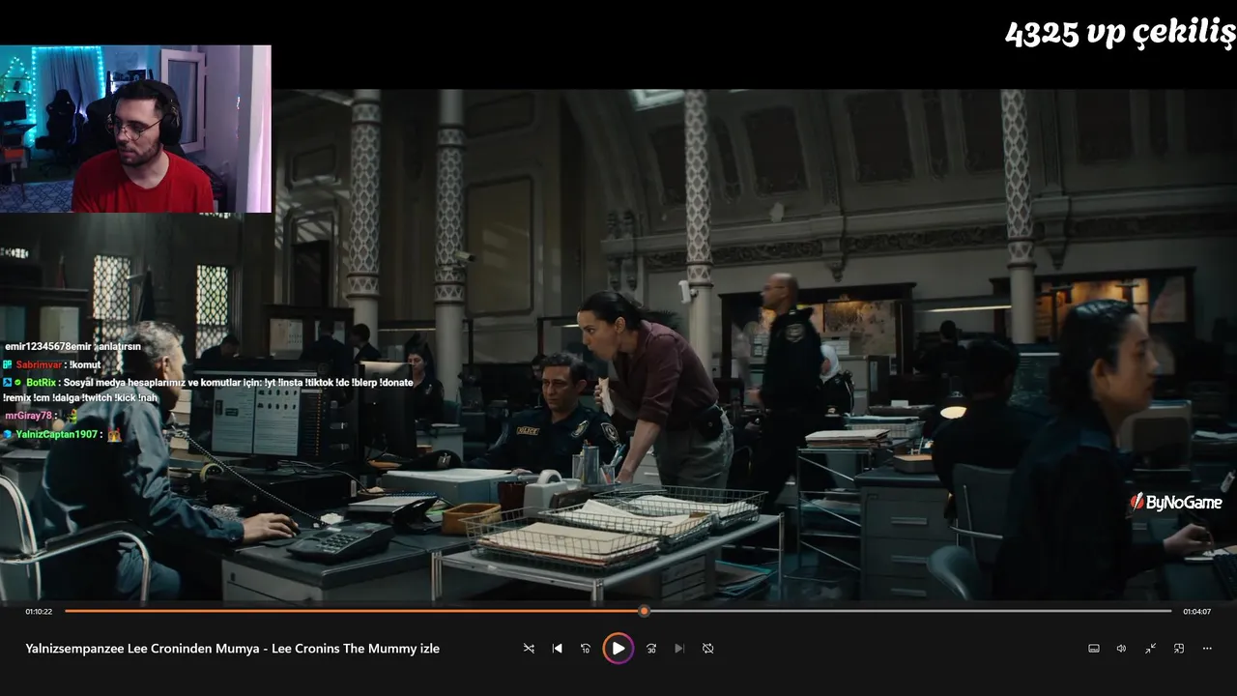Image resolution: width=1237 pixels, height=696 pixels.
Task: Exit full screen with the collapse arrows
Action: click(1150, 649)
